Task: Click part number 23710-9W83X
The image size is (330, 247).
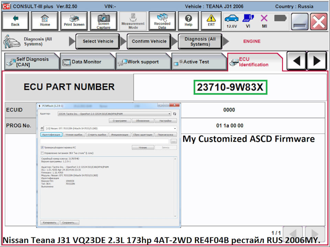Action: (x=230, y=87)
